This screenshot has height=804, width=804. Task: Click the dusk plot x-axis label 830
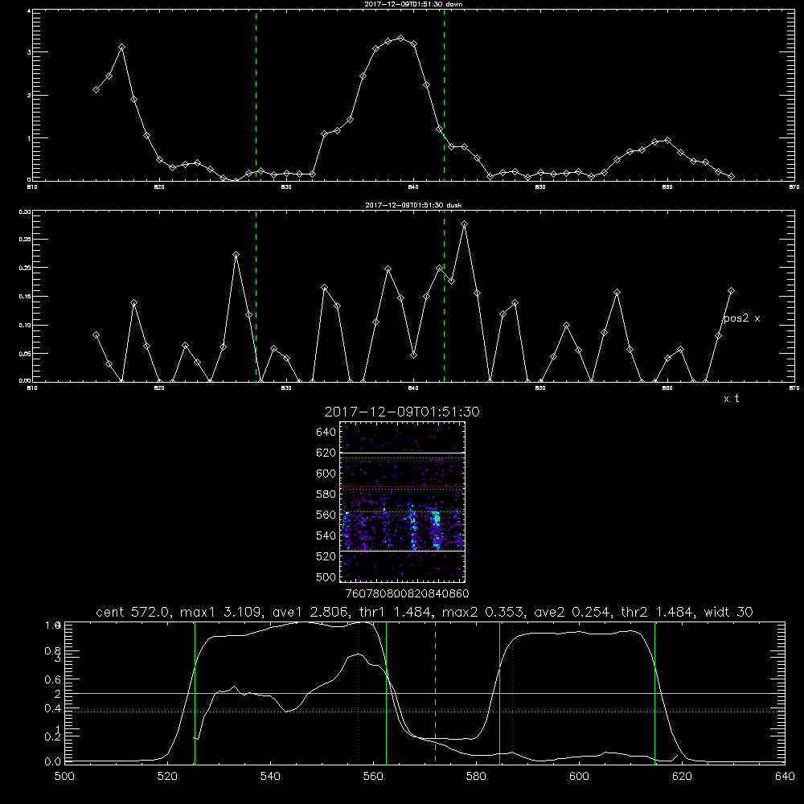286,388
